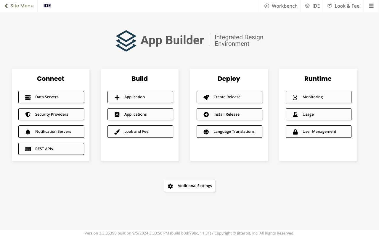The image size is (379, 236).
Task: Click the Integrated Design Environment subtitle
Action: pyautogui.click(x=239, y=40)
